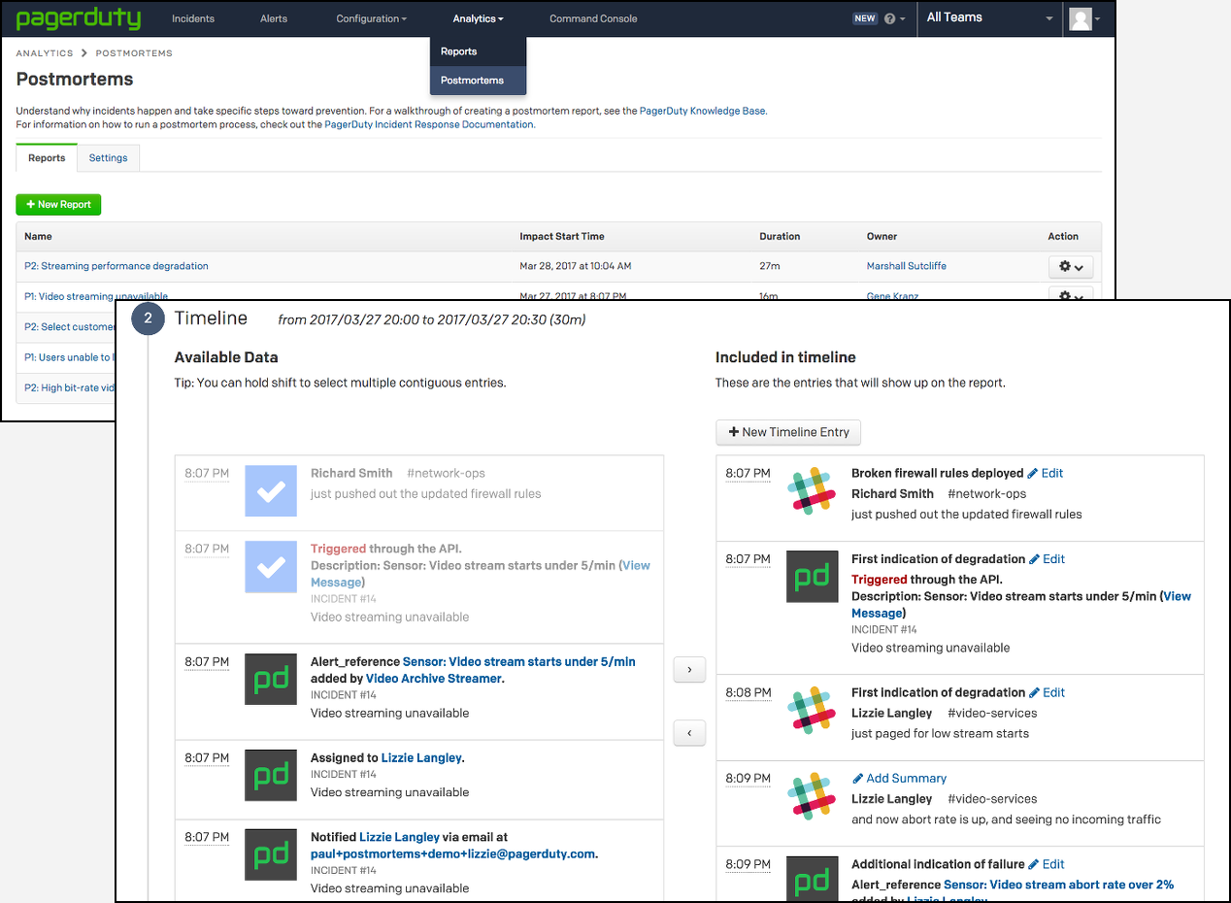Click the New Timeline Entry button

click(788, 432)
